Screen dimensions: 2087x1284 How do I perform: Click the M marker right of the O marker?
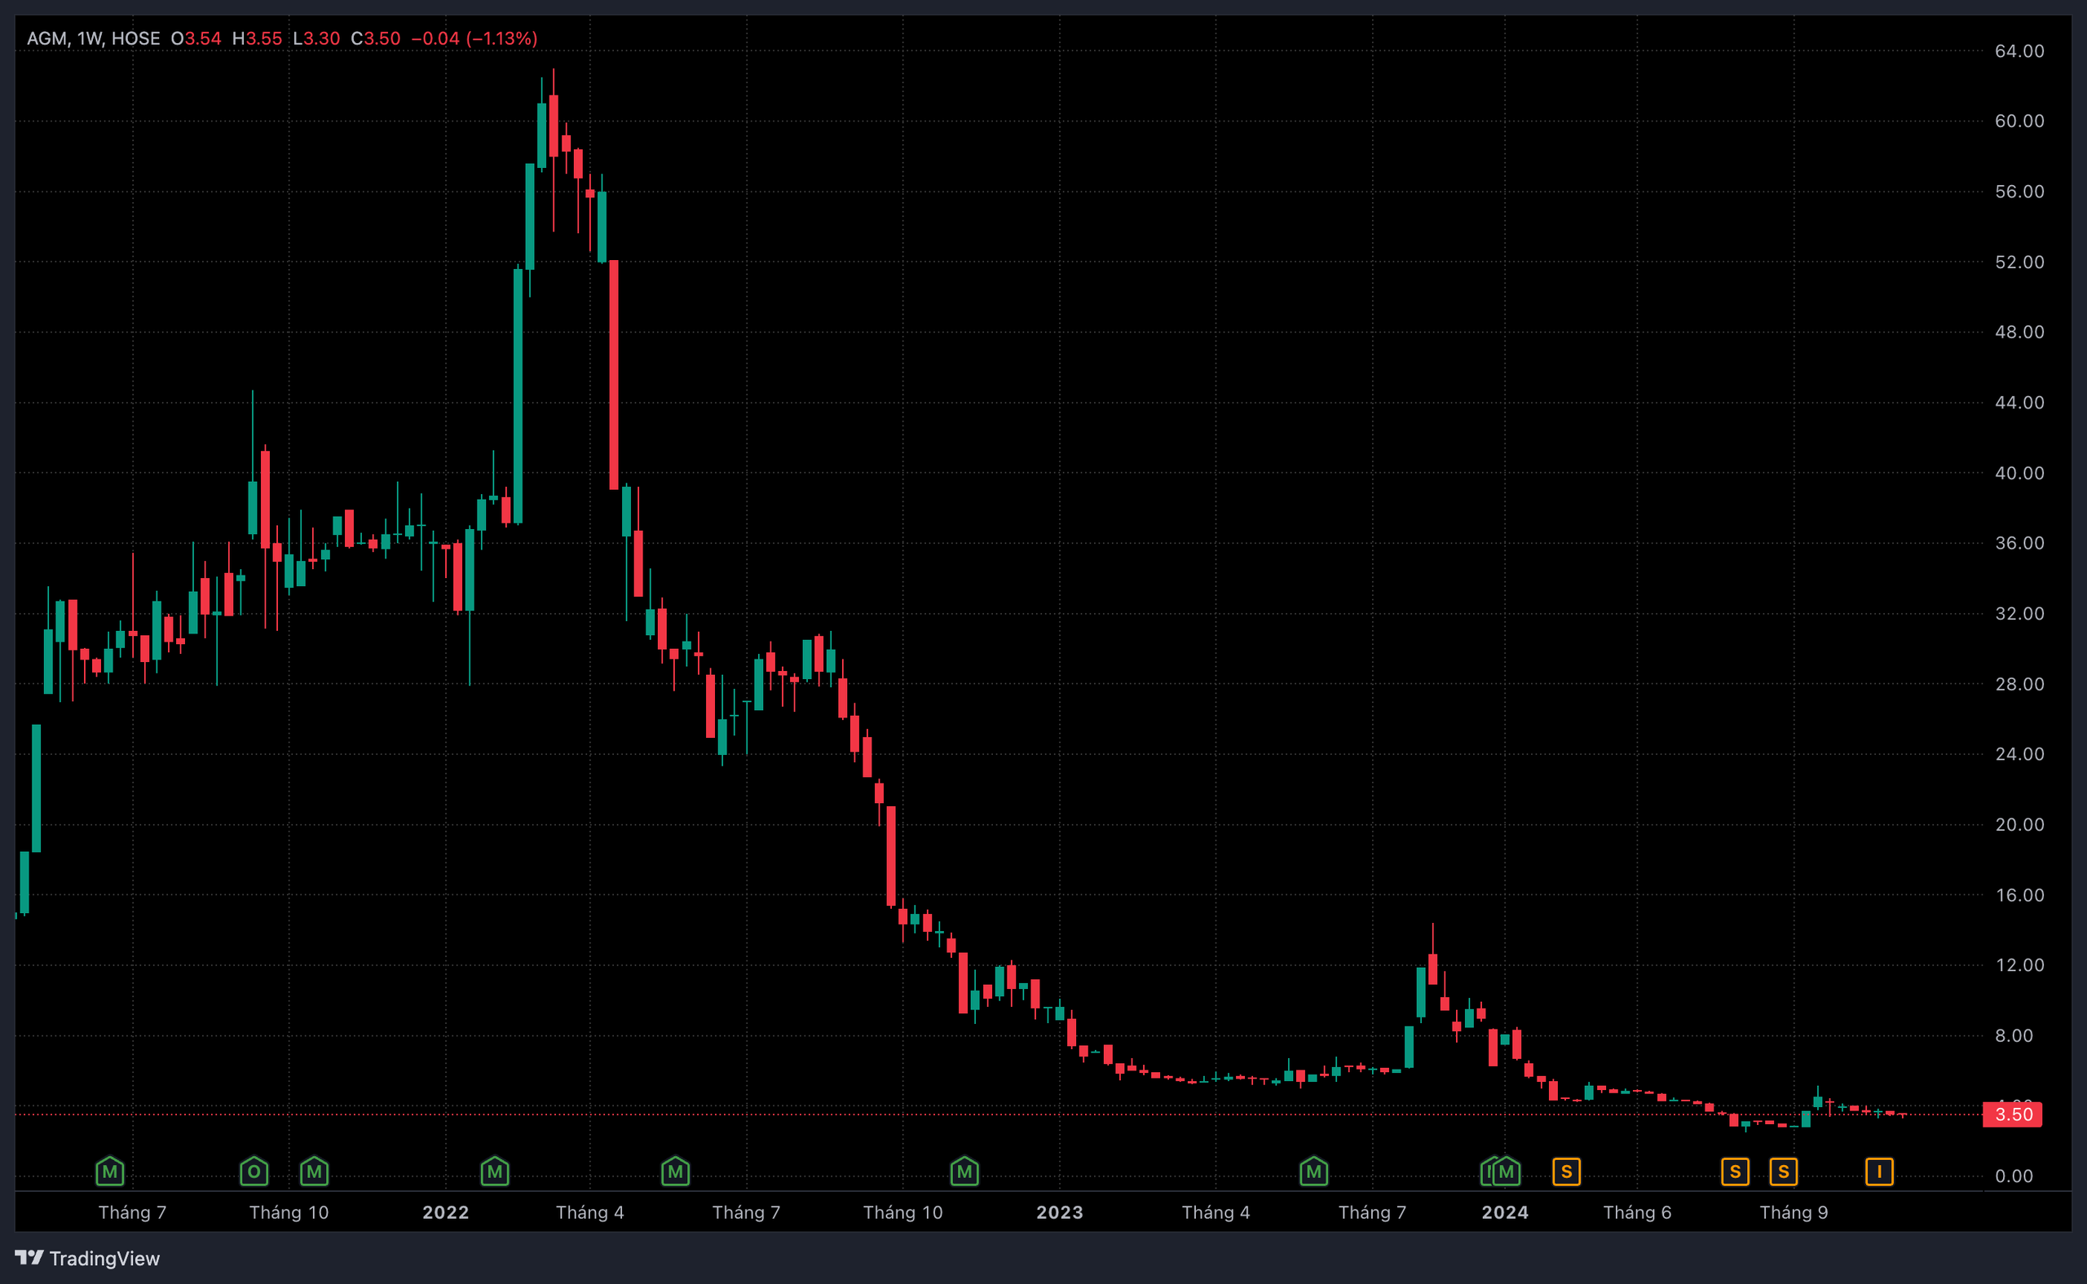click(314, 1172)
